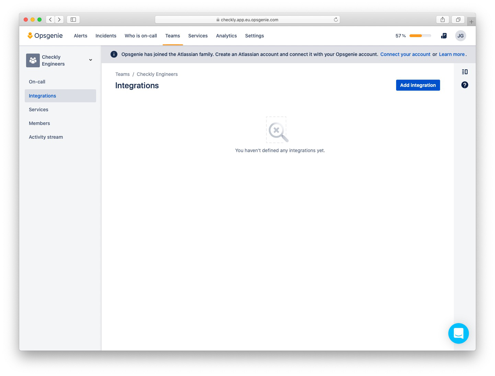Click the Opsgenie logo
Image resolution: width=495 pixels, height=376 pixels.
pos(45,35)
